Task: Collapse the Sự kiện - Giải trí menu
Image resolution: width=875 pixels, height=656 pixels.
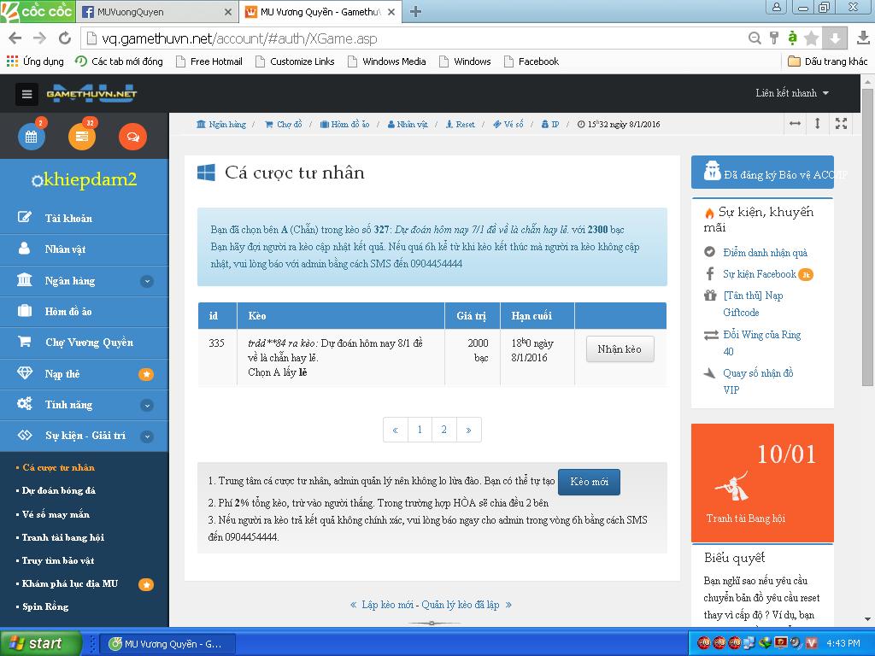Action: click(147, 436)
